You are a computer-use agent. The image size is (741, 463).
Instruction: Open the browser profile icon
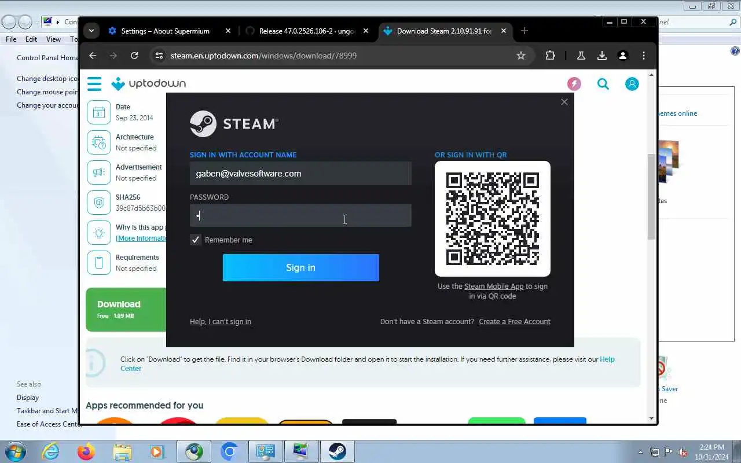pos(623,56)
